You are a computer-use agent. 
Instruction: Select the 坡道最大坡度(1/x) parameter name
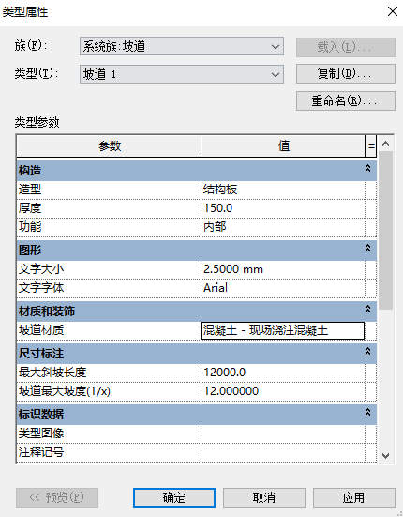109,391
